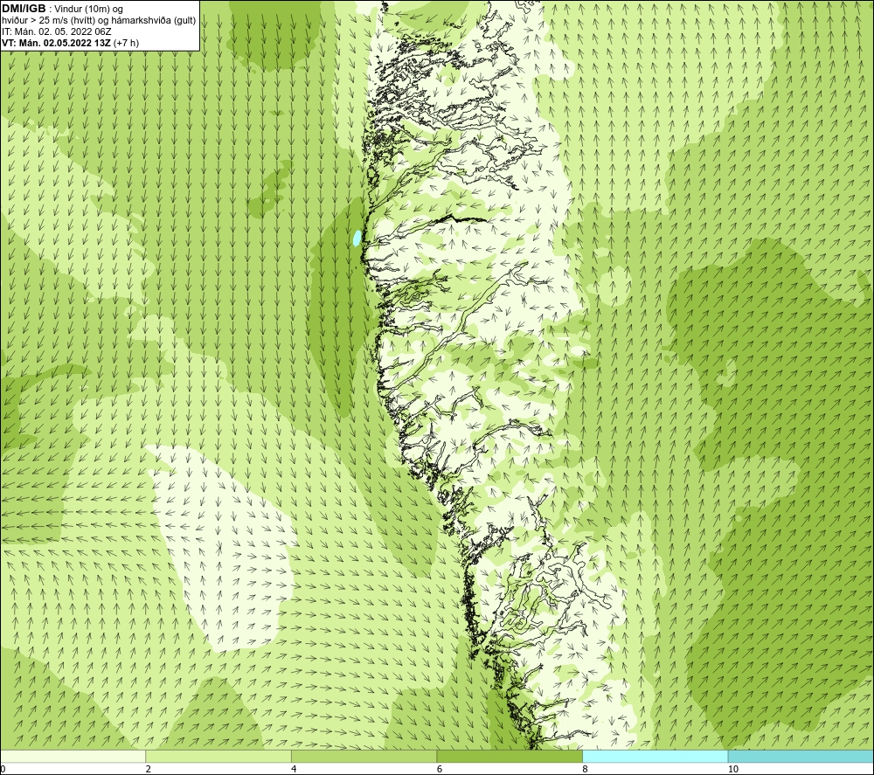Click the 8–10 light cyan color bar segment
Screen dimensions: 874x775
click(655, 756)
